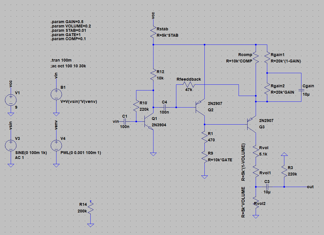324x235 pixels.
Task: Click the '.param GAIN=0.5' directive
Action: pos(67,22)
